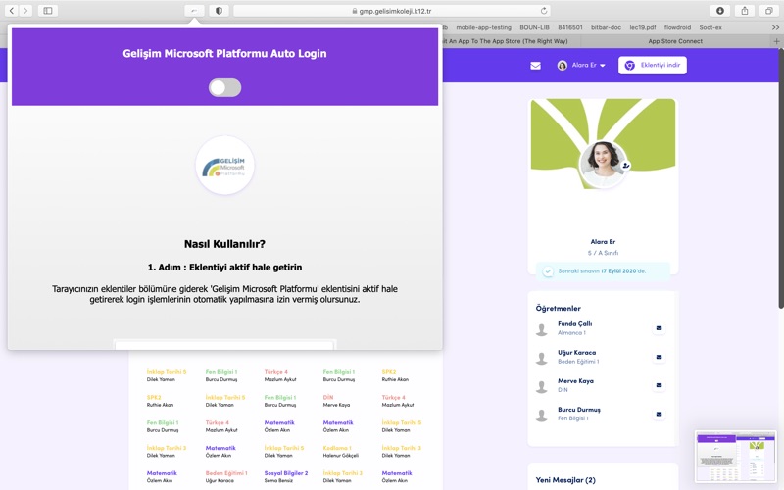Message teacher Funda Çallı via envelope icon
This screenshot has width=784, height=490.
point(659,328)
